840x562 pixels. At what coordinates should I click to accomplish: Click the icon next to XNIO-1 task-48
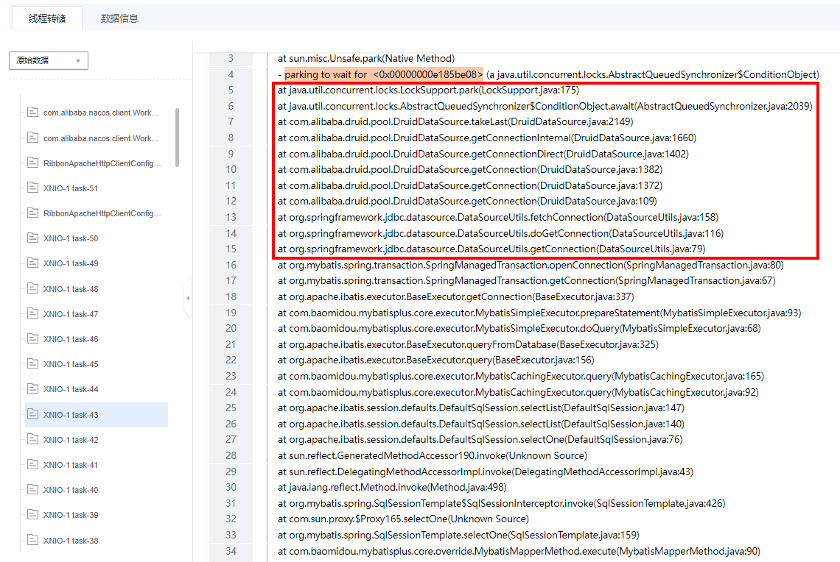tap(32, 288)
